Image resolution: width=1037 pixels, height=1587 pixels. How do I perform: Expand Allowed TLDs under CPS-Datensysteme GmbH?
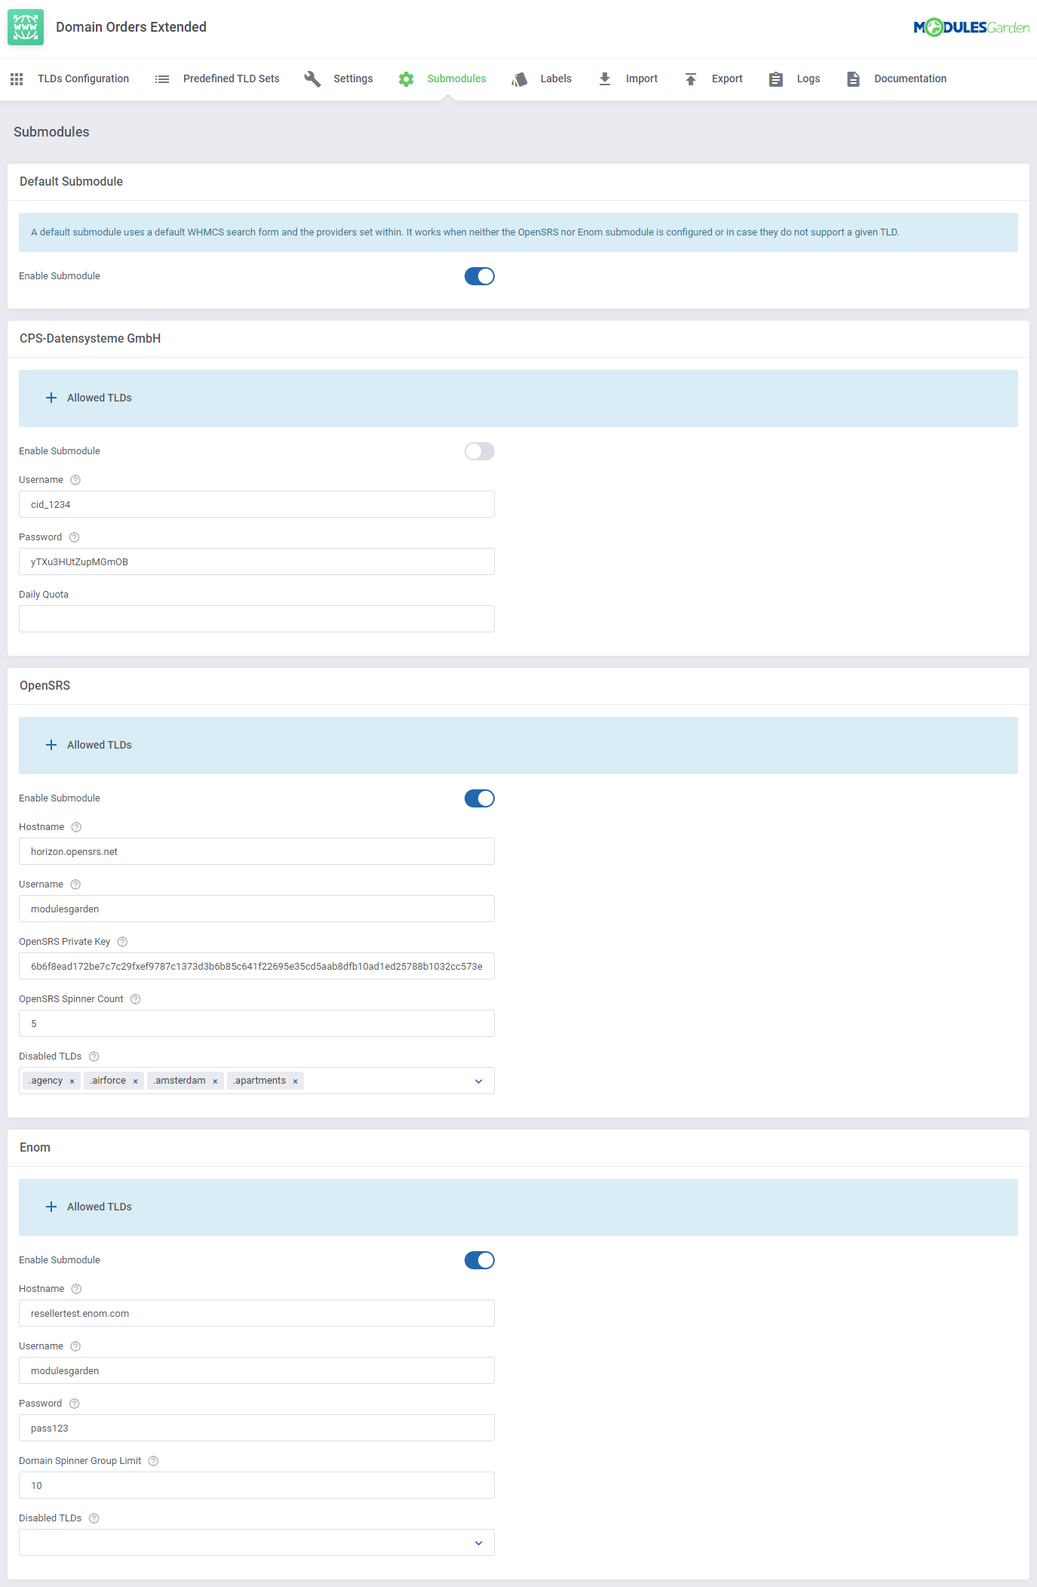[x=89, y=398]
